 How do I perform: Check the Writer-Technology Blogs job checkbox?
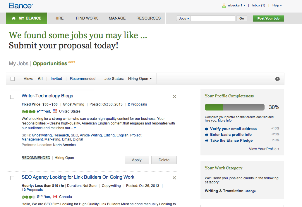point(12,97)
